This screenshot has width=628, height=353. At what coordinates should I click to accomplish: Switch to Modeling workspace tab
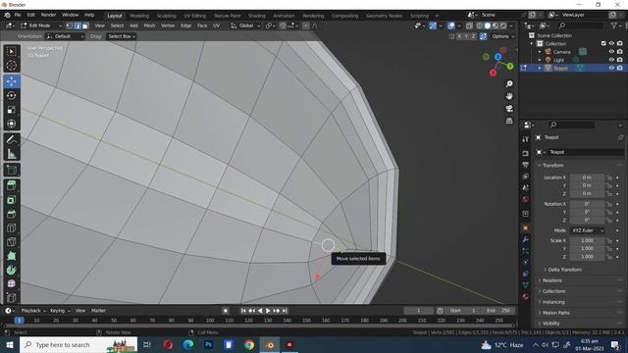coord(139,16)
